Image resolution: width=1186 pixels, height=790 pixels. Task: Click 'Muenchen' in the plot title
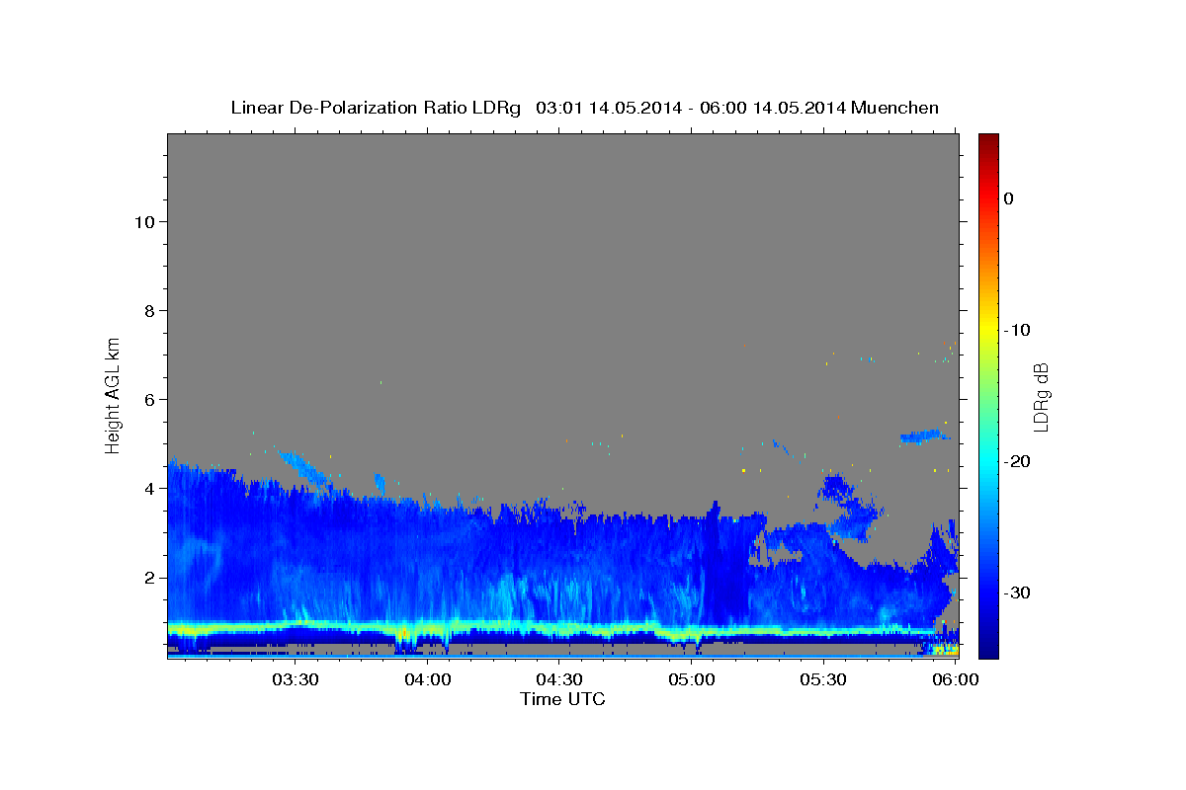point(896,108)
